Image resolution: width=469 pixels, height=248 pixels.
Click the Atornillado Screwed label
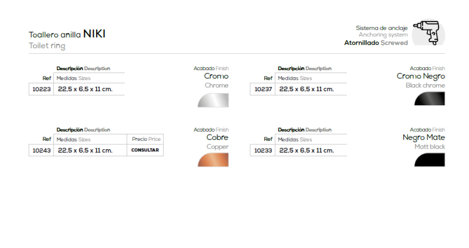pyautogui.click(x=376, y=43)
